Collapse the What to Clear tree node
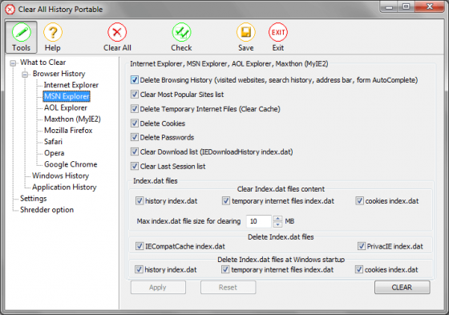 coord(13,63)
